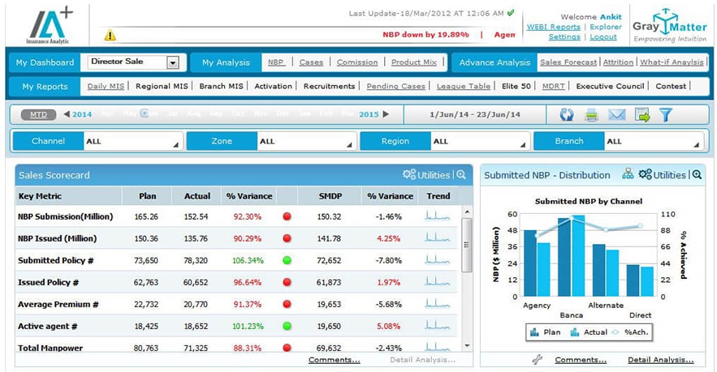717x372 pixels.
Task: Click Sales Scorecard scrollbar up arrow
Action: (466, 212)
